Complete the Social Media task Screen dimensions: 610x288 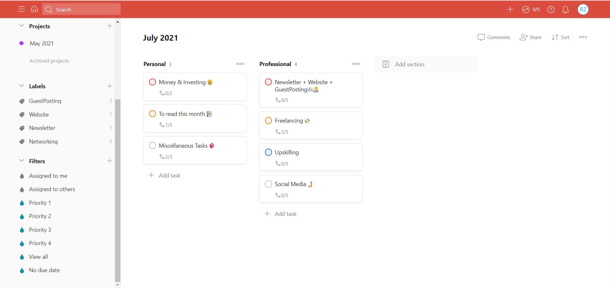pos(268,184)
